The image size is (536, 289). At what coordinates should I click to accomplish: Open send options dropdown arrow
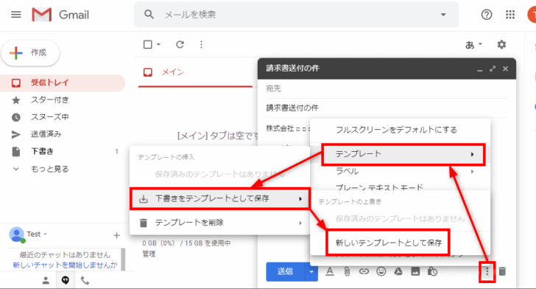[311, 271]
